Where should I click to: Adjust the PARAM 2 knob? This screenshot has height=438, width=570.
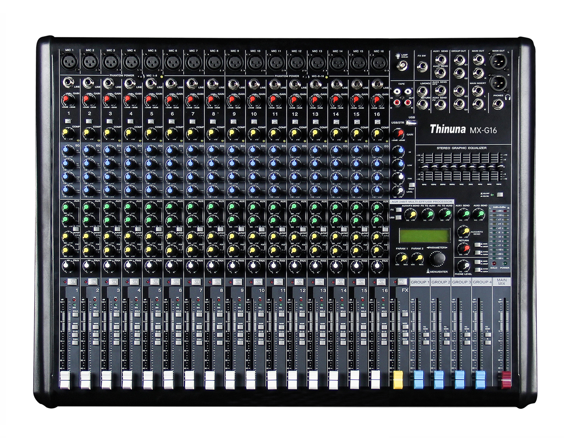418,259
